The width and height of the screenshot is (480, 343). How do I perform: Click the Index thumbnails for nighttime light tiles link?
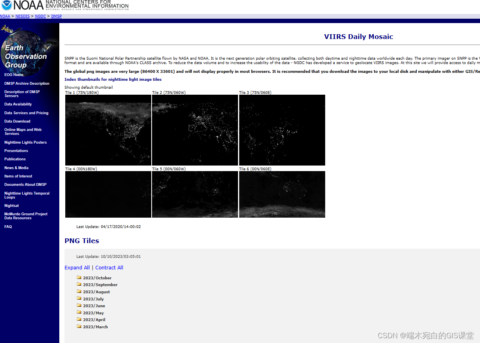point(113,79)
